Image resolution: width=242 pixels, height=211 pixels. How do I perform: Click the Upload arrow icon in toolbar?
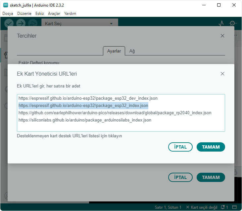click(x=21, y=23)
